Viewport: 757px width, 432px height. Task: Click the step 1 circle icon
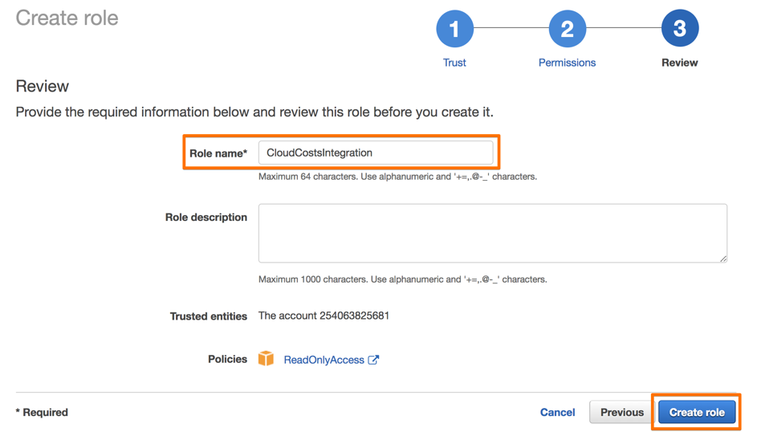click(454, 29)
